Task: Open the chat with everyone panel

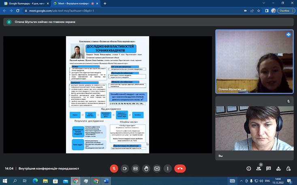Action: pyautogui.click(x=268, y=168)
